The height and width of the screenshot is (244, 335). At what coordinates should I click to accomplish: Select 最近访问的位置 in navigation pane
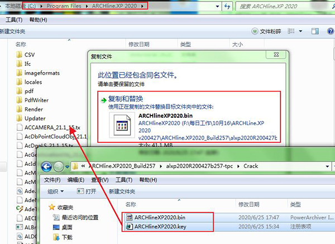(75, 218)
